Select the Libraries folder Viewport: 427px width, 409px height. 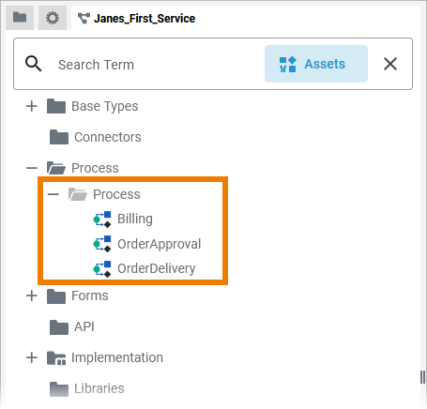coord(87,388)
